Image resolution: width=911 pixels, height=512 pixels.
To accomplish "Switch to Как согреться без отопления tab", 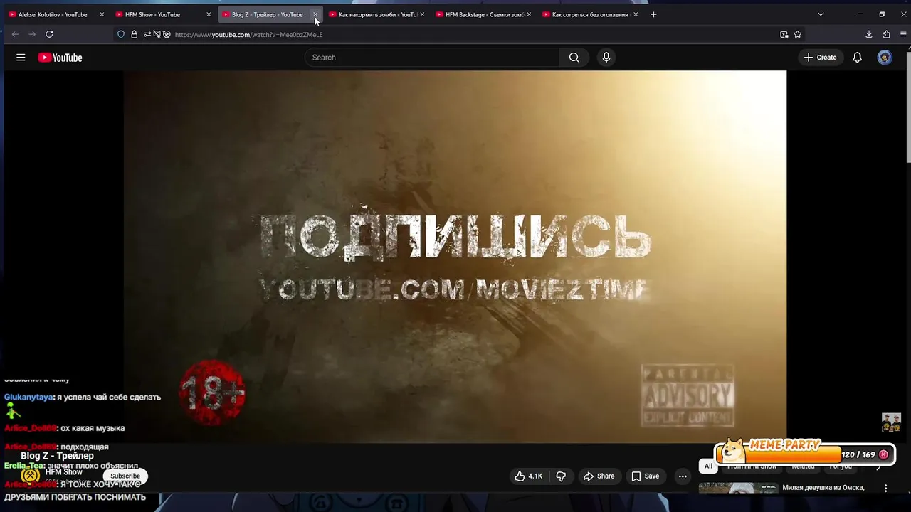I will point(590,14).
